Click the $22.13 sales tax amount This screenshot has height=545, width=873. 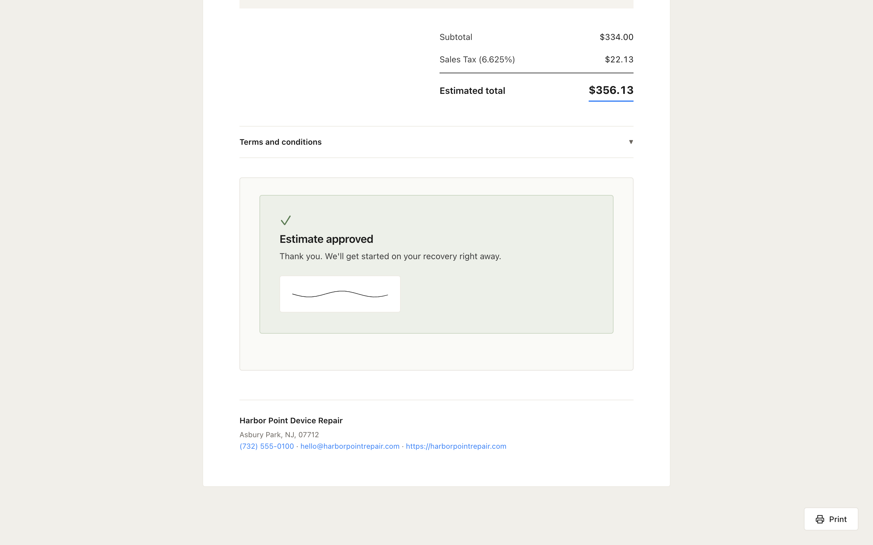(619, 59)
